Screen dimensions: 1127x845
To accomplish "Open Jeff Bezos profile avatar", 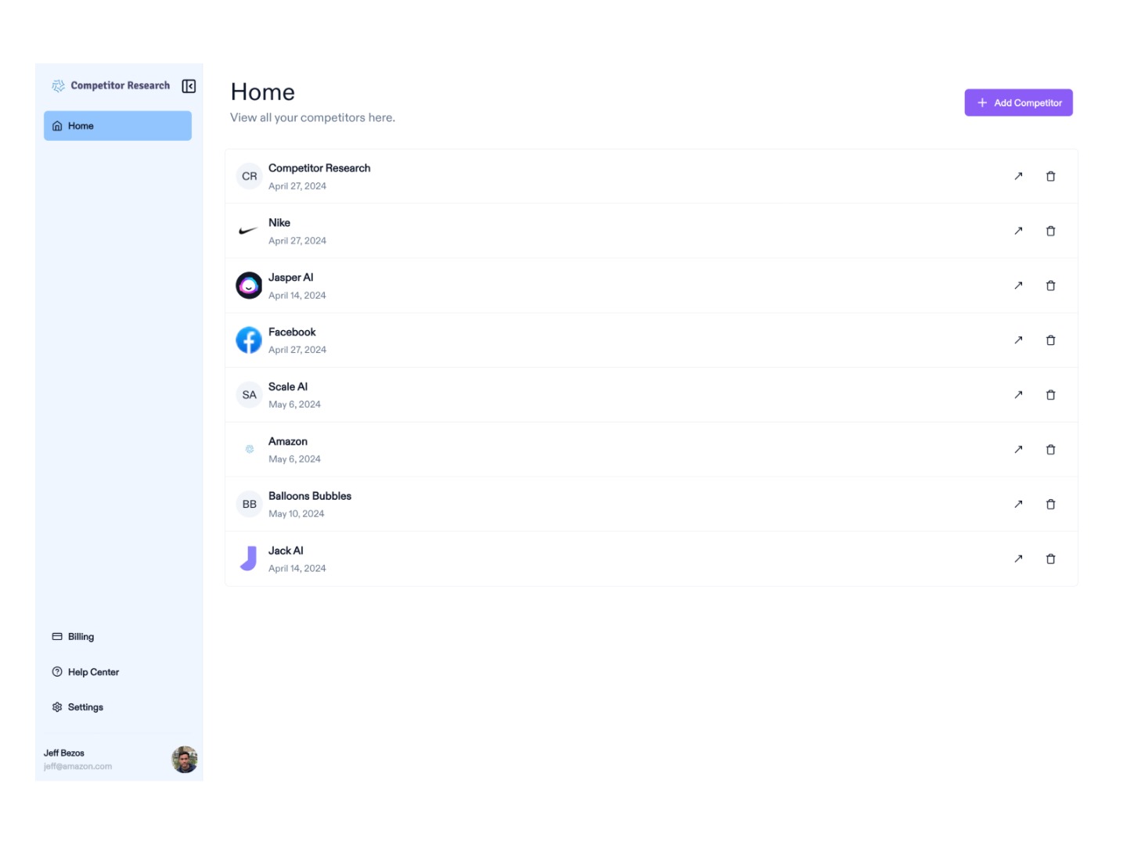I will 185,759.
